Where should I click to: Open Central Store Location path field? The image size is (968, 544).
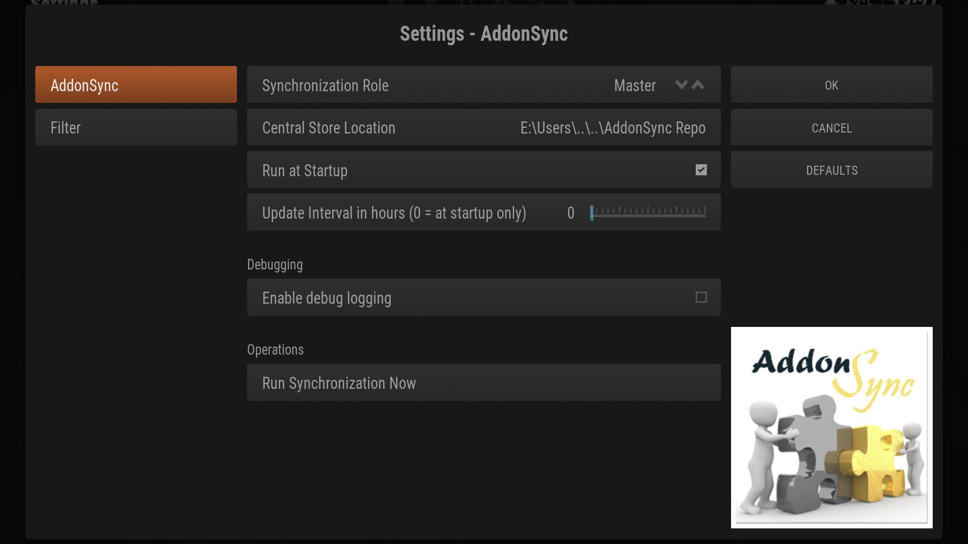pyautogui.click(x=612, y=128)
